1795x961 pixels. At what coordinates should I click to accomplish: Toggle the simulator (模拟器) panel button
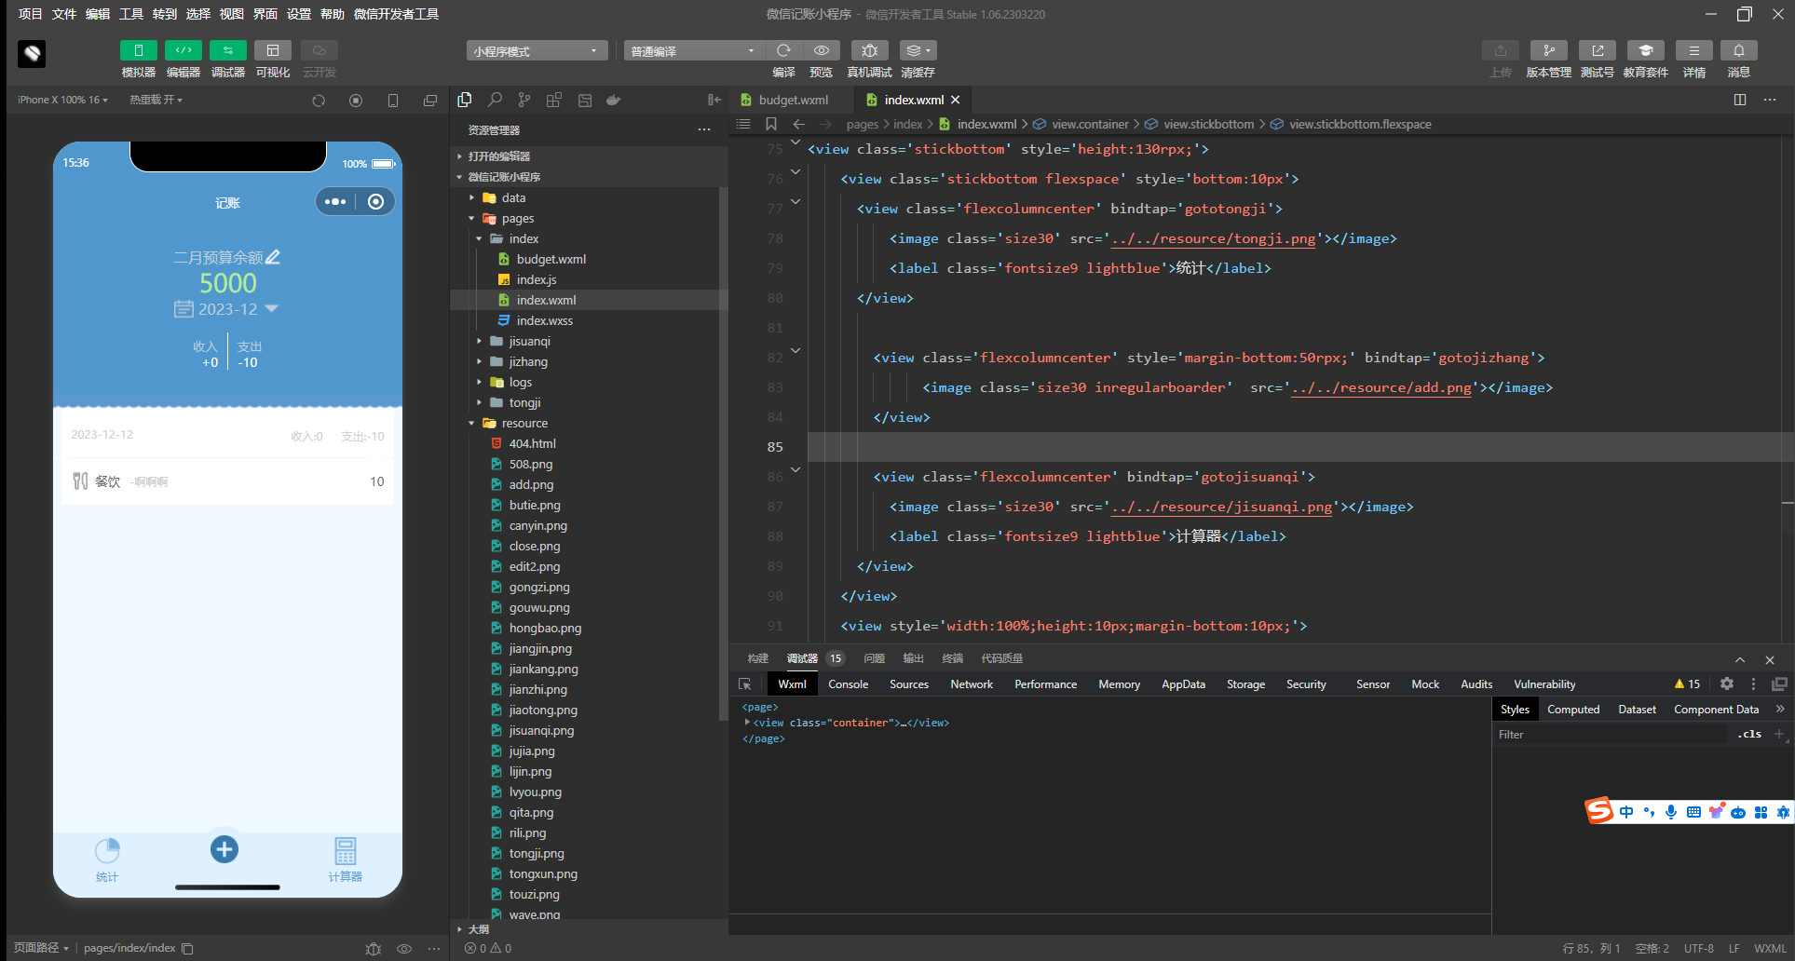138,50
